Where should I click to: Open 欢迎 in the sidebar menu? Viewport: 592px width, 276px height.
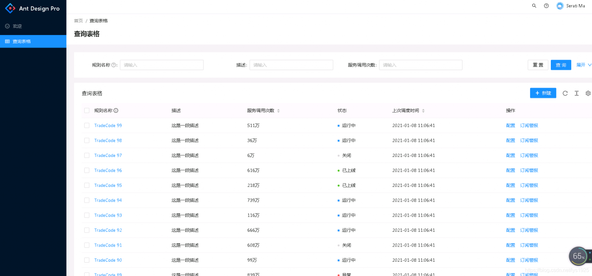[x=17, y=26]
